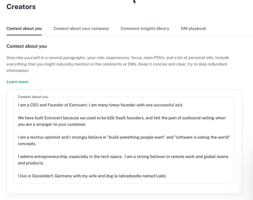Click the gray 'Describe yourself' instruction text
The height and width of the screenshot is (200, 253).
118,64
